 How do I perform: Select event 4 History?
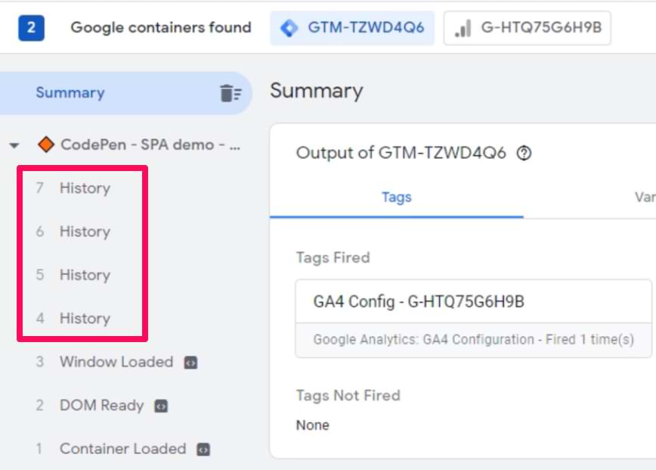pos(84,319)
